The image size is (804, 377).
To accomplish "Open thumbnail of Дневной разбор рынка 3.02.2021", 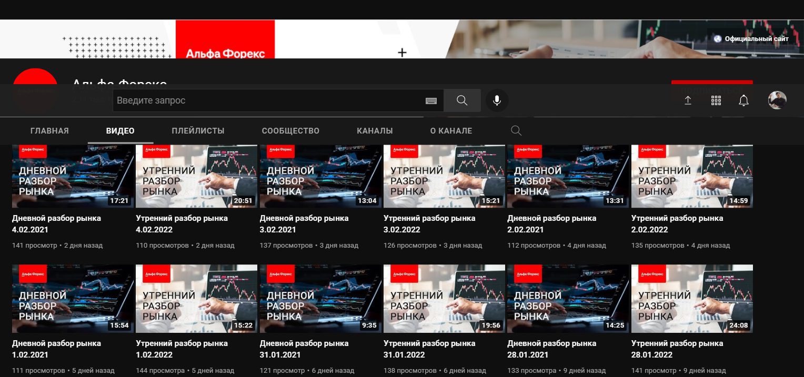I will coord(320,176).
